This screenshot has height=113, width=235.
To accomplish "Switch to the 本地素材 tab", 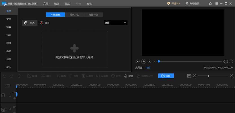I will (x=56, y=15).
